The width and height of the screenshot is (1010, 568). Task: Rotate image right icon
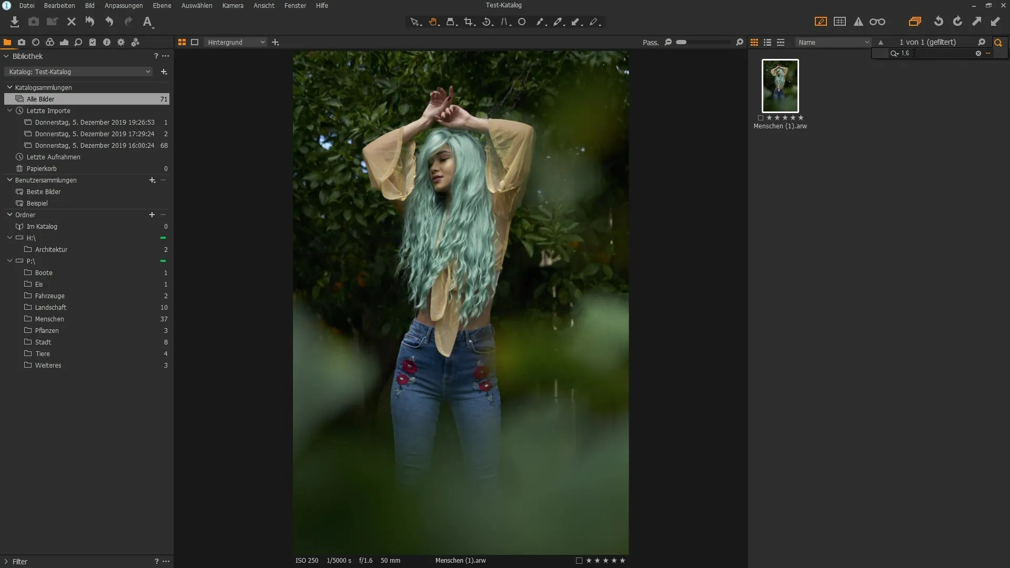(957, 22)
